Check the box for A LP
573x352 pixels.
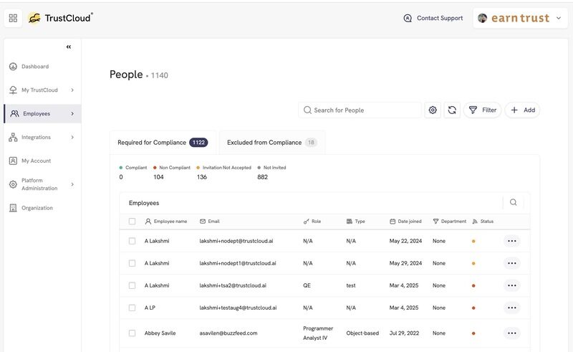pos(132,308)
